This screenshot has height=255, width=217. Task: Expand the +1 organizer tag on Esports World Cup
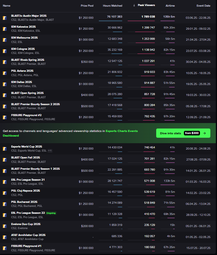click(x=50, y=151)
